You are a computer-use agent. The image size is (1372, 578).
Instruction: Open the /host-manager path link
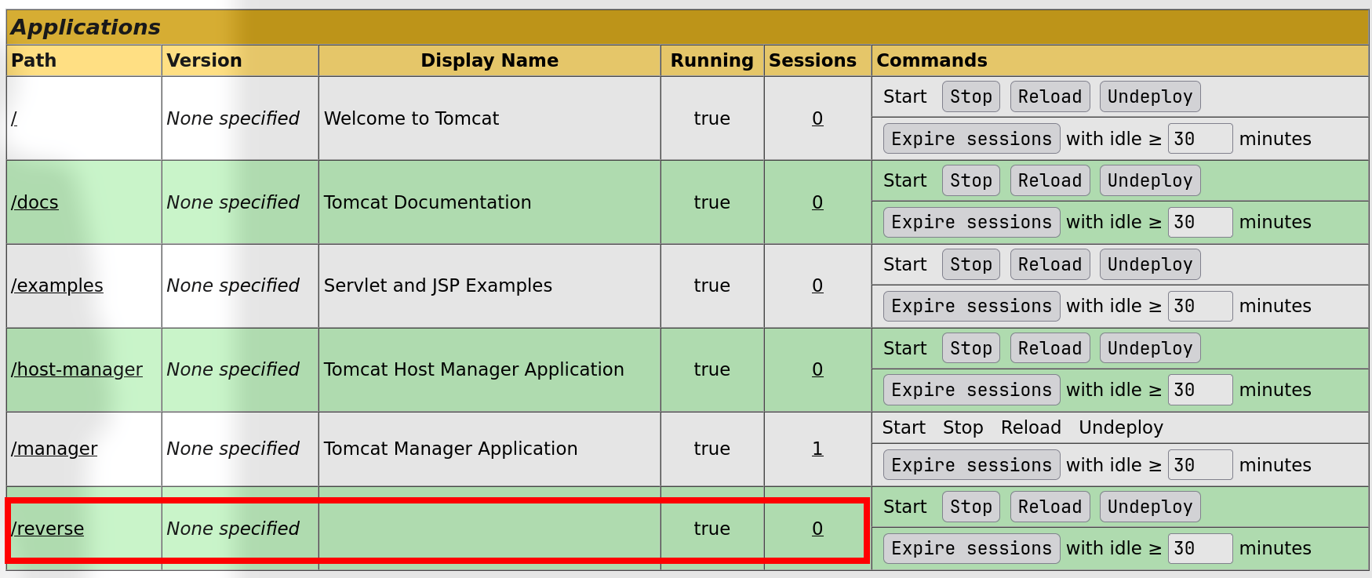pos(77,369)
